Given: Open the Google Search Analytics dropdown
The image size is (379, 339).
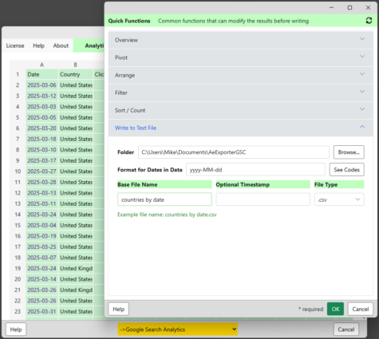Looking at the screenshot, I should point(178,329).
